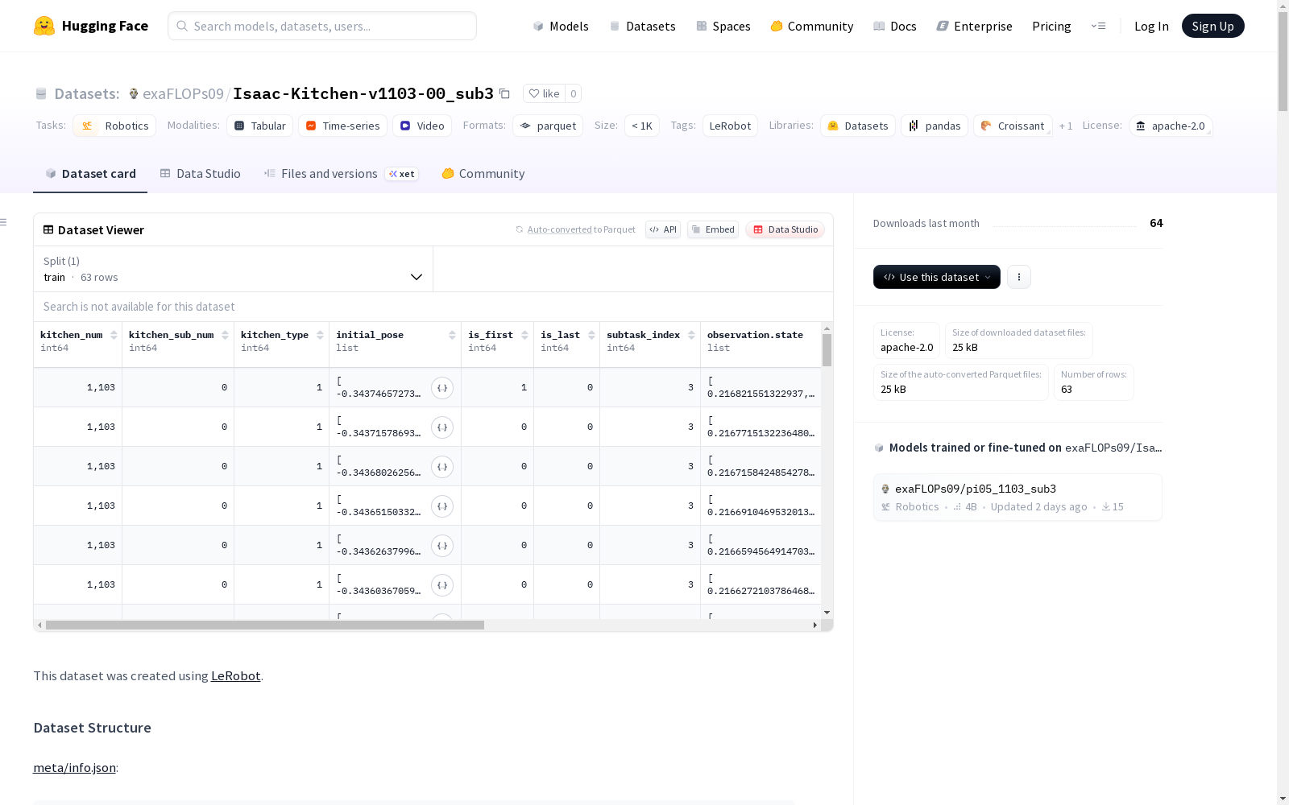Select the Robotics task tag
This screenshot has height=805, width=1289.
114,126
